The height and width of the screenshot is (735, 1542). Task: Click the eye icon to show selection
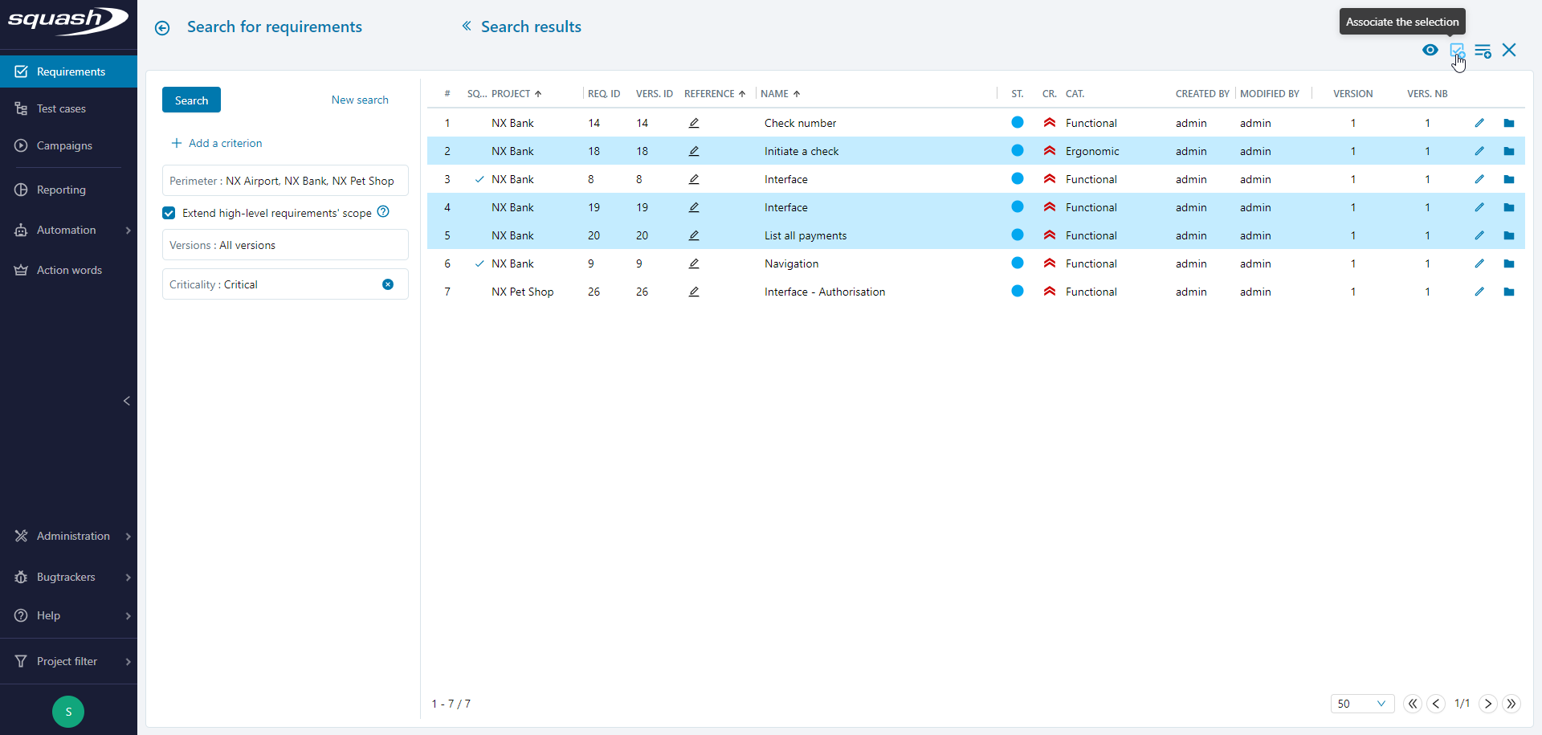click(1430, 50)
